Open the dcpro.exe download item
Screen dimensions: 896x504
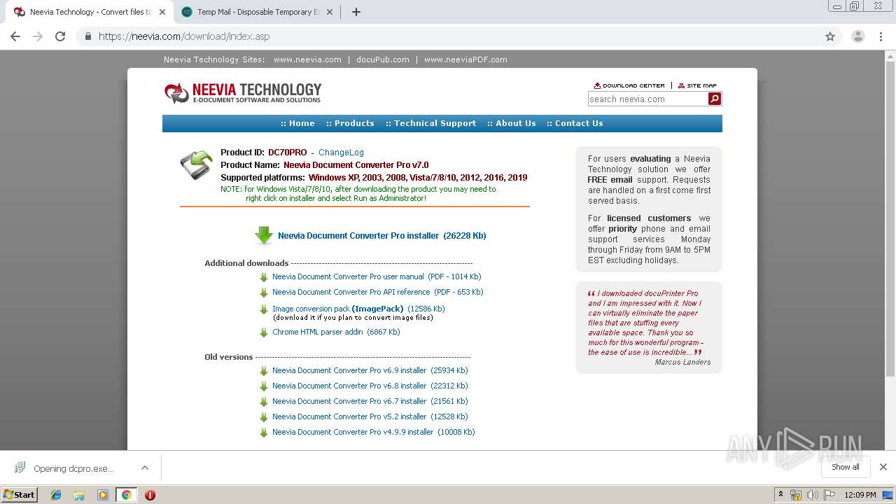click(73, 468)
